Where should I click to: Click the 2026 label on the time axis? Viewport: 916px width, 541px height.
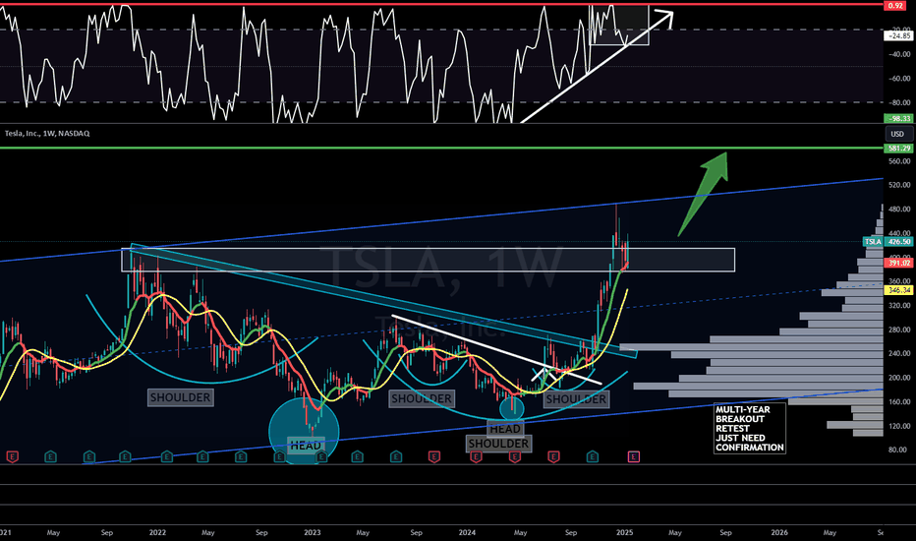tap(779, 532)
